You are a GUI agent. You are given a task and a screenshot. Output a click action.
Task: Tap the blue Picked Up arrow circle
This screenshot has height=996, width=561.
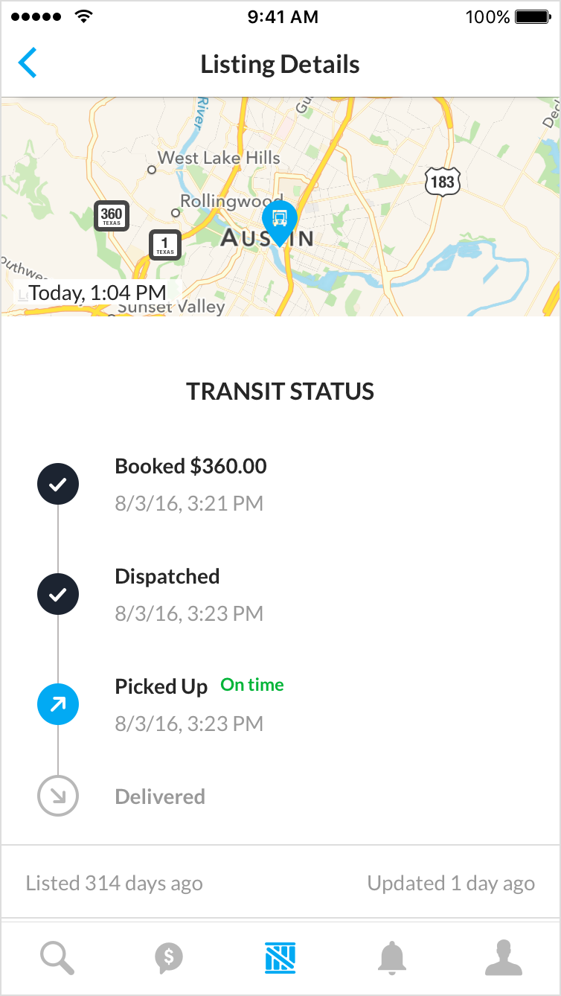point(58,704)
